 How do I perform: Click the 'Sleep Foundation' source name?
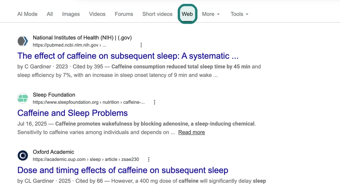click(54, 95)
